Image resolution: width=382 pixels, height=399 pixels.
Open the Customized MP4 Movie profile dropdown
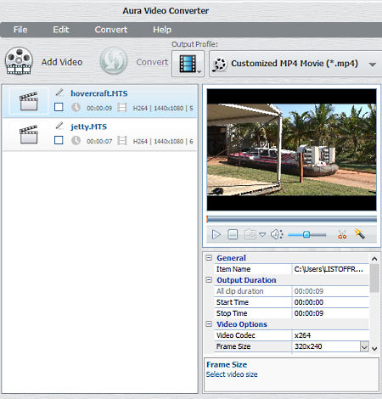coord(295,64)
